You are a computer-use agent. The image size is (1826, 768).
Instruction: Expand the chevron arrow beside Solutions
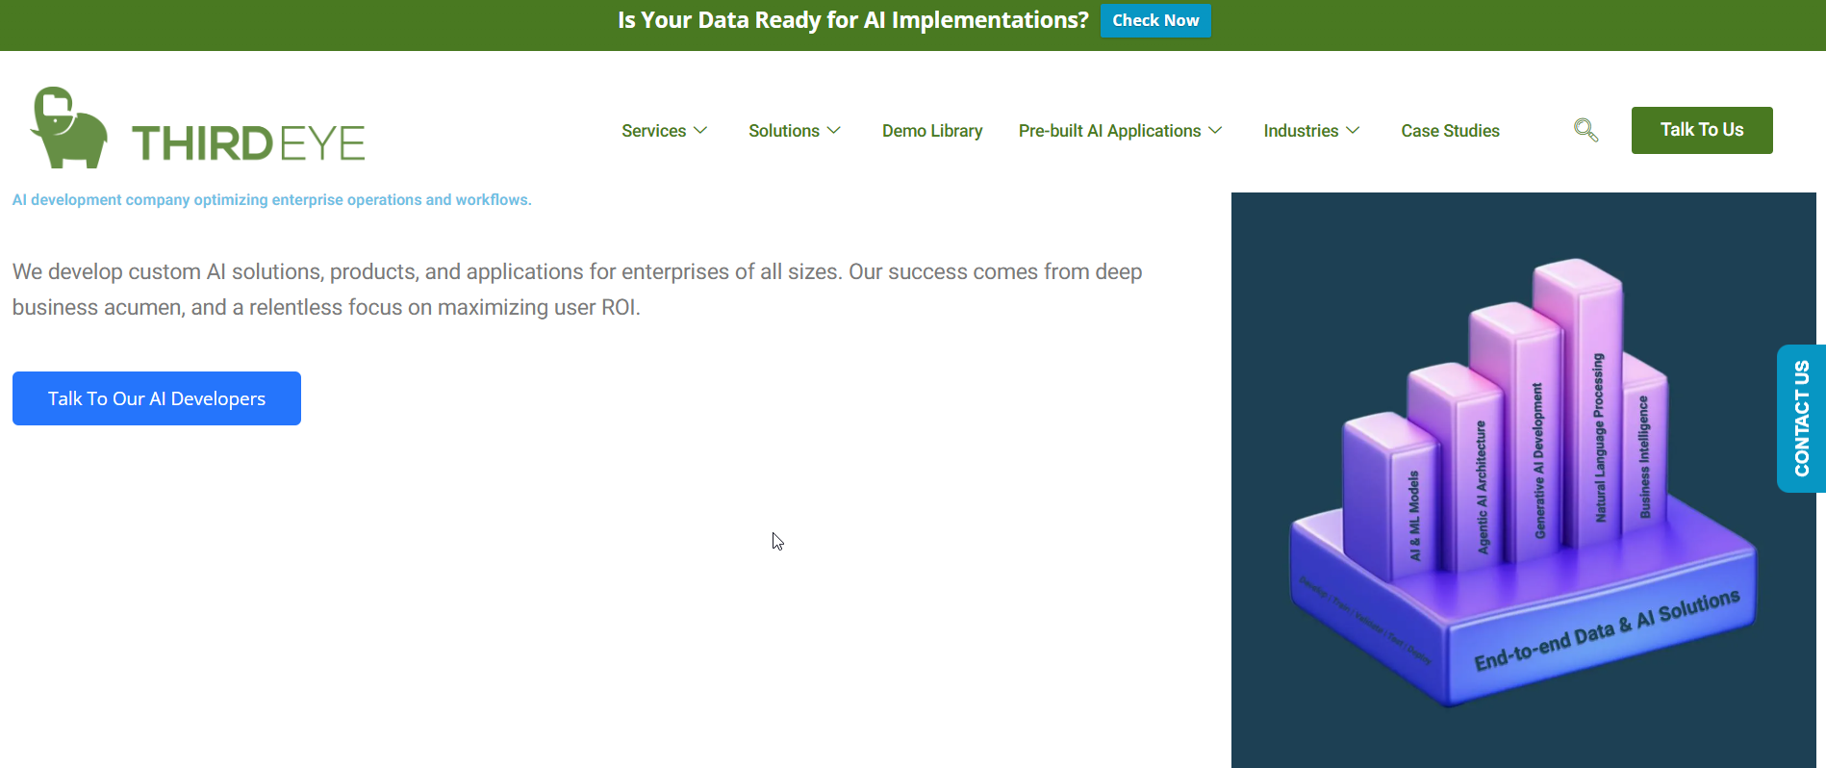[834, 130]
